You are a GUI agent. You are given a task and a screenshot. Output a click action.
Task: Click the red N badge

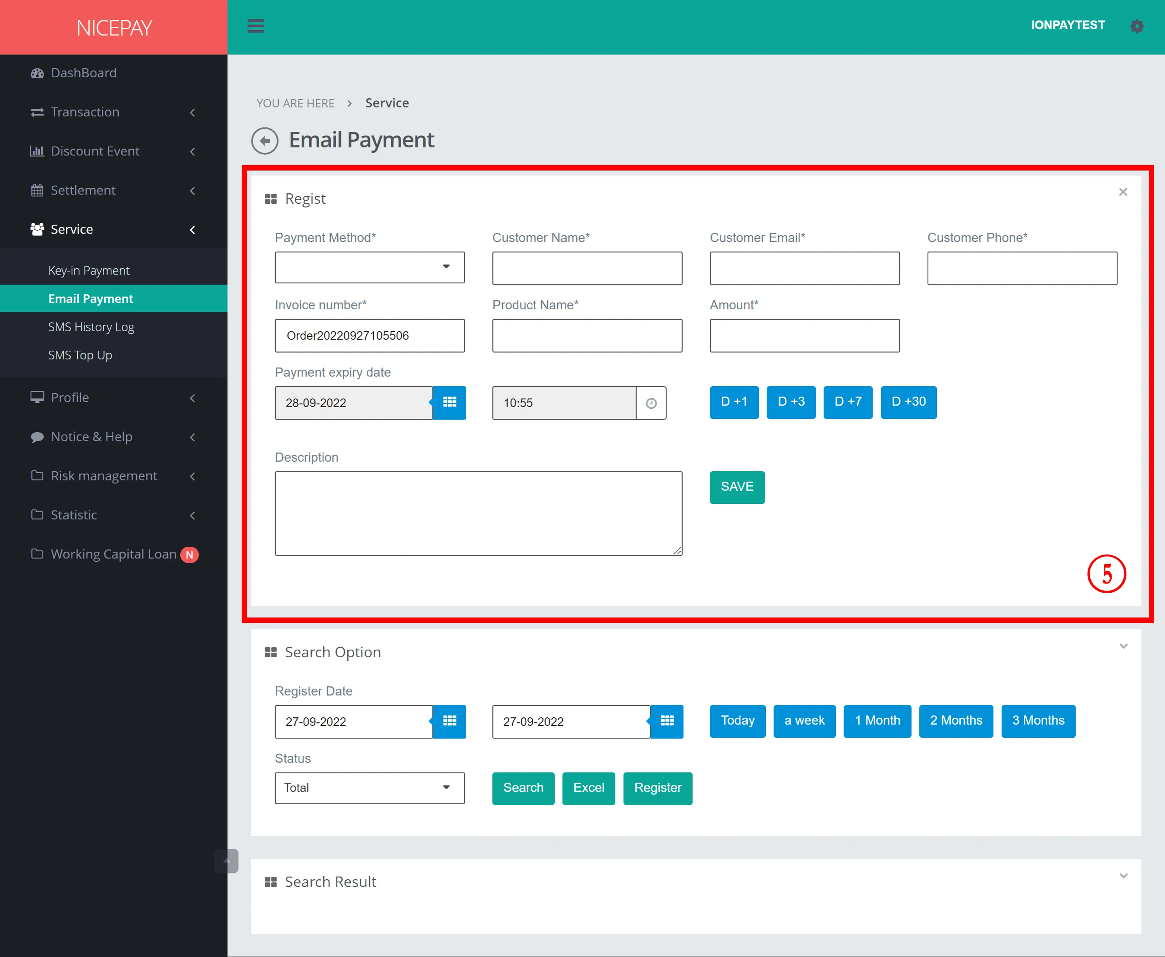pyautogui.click(x=190, y=555)
